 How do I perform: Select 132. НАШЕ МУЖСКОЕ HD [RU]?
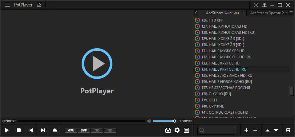click(241, 57)
